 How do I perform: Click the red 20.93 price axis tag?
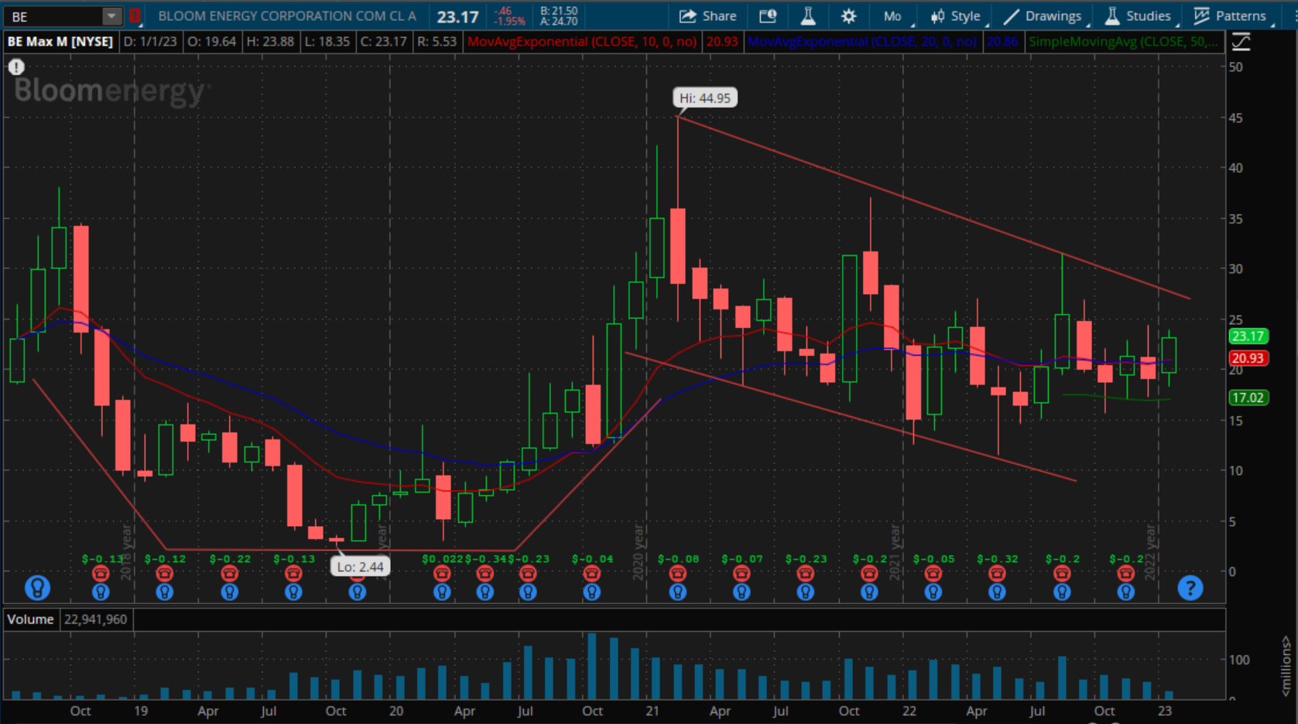coord(1248,358)
